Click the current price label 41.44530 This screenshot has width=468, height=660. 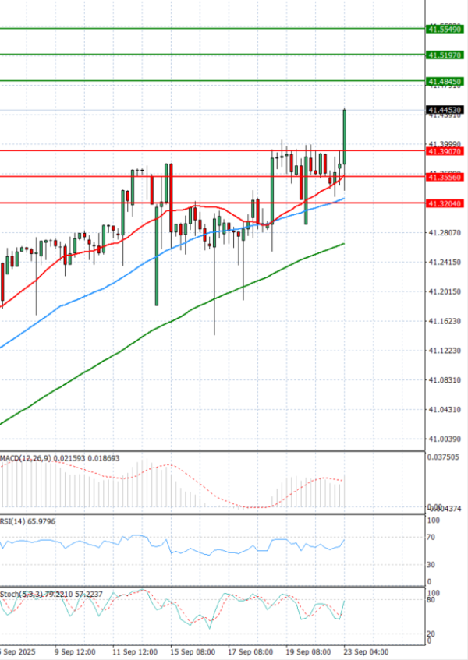pyautogui.click(x=445, y=111)
